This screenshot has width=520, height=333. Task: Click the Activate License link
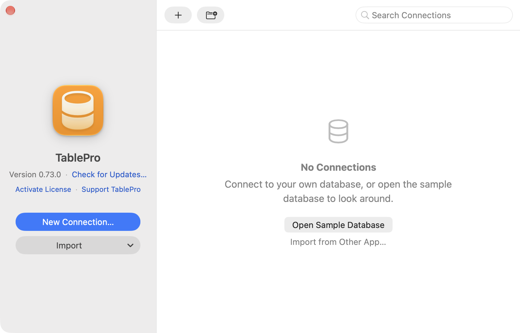pyautogui.click(x=43, y=189)
